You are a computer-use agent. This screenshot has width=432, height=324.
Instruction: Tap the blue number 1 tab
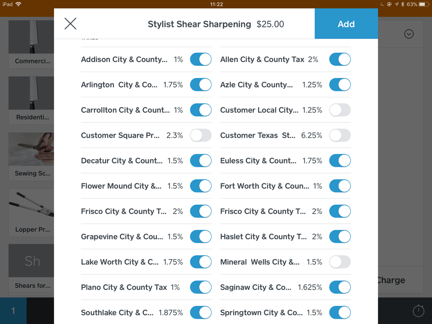pyautogui.click(x=13, y=311)
